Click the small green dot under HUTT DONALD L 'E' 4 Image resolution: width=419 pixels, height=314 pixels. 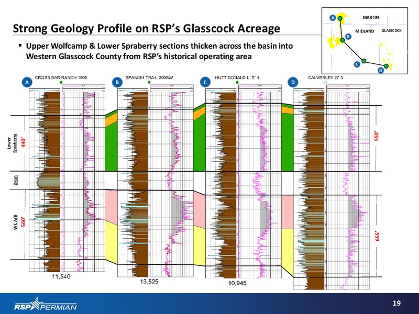(x=237, y=82)
